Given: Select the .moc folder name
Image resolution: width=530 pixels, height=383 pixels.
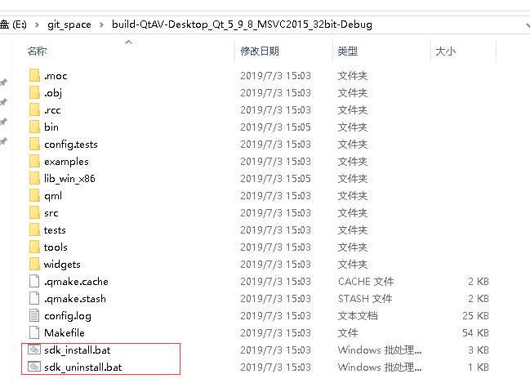Looking at the screenshot, I should click(x=56, y=76).
